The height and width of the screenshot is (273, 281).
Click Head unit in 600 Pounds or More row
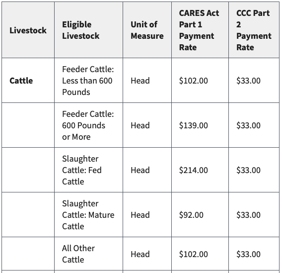[x=140, y=125]
